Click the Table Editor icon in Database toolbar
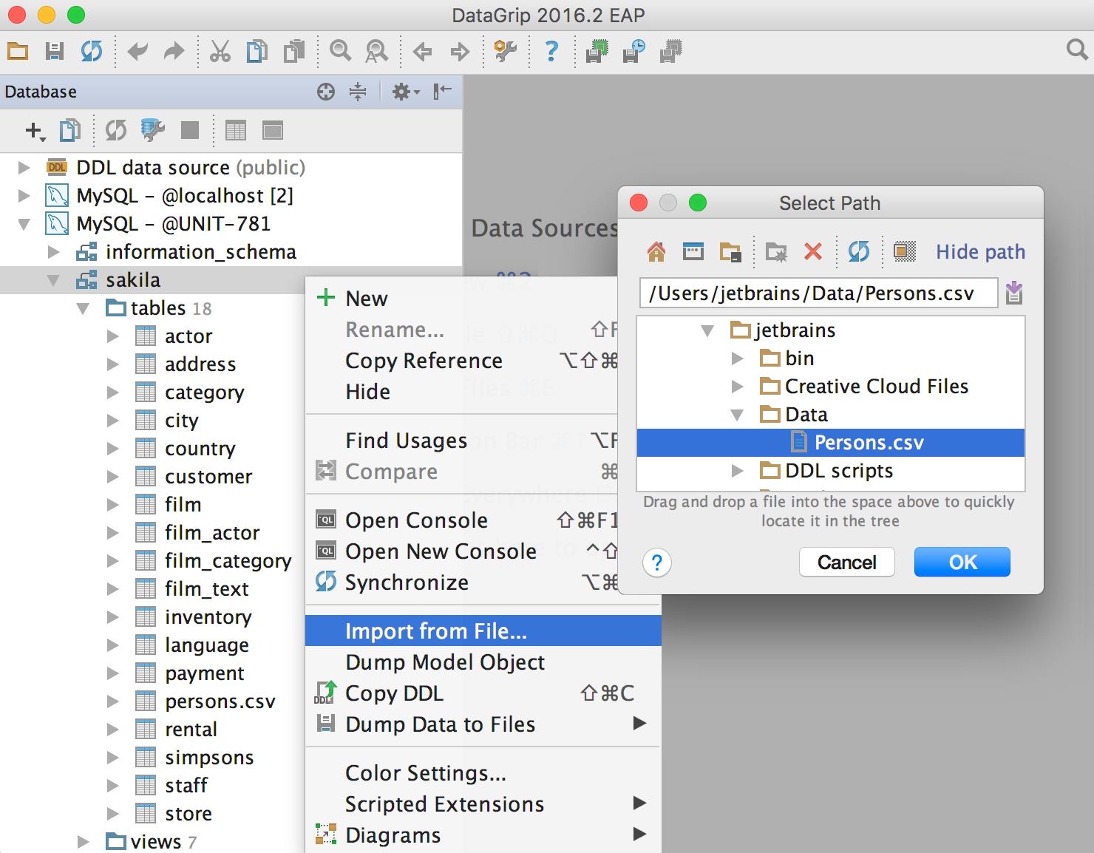 236,131
